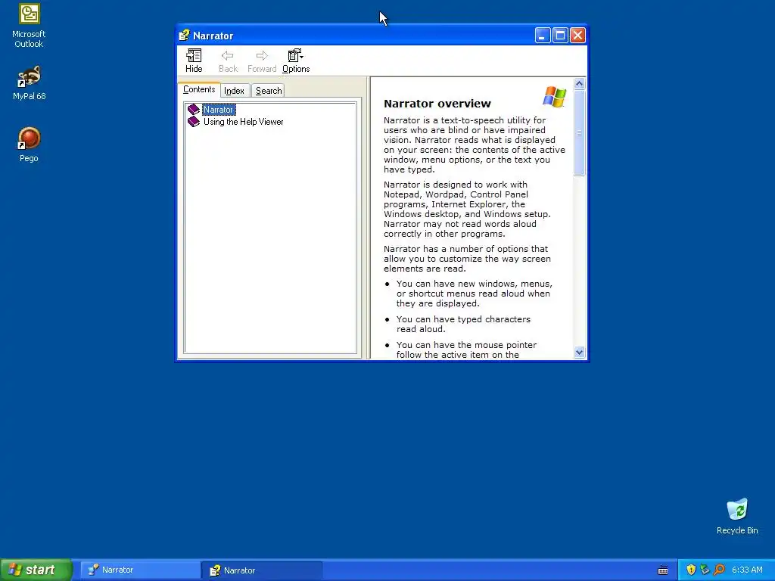Click the help pane vertical scrollbar thumb
The image size is (775, 581).
(x=579, y=132)
